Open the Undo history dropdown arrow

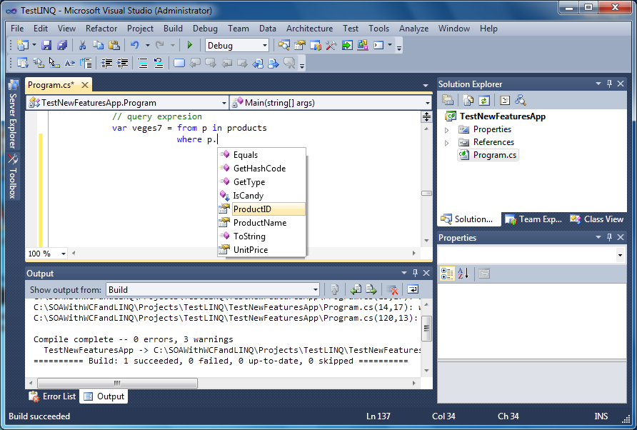tap(148, 45)
